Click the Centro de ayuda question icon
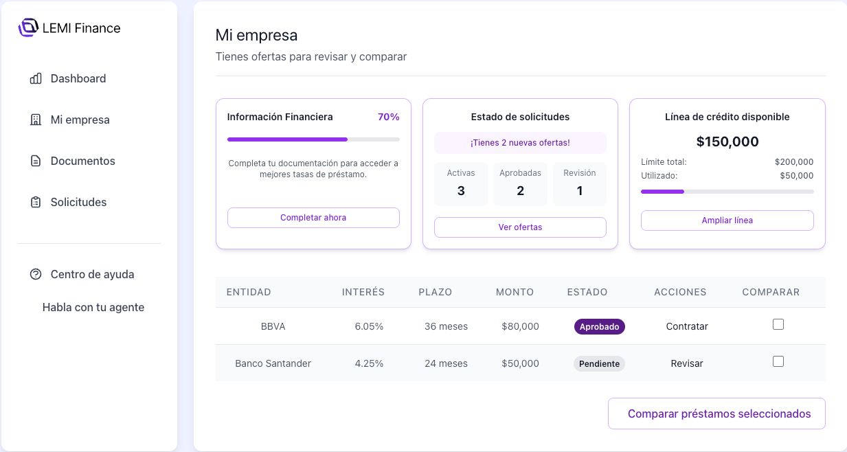 pyautogui.click(x=36, y=274)
